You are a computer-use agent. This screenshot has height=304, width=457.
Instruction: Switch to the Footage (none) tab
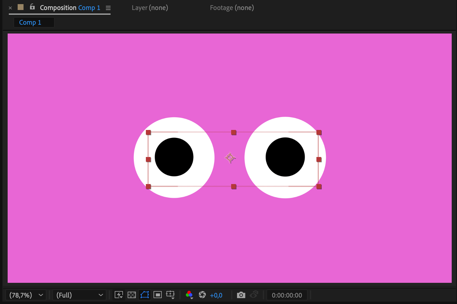tap(232, 8)
